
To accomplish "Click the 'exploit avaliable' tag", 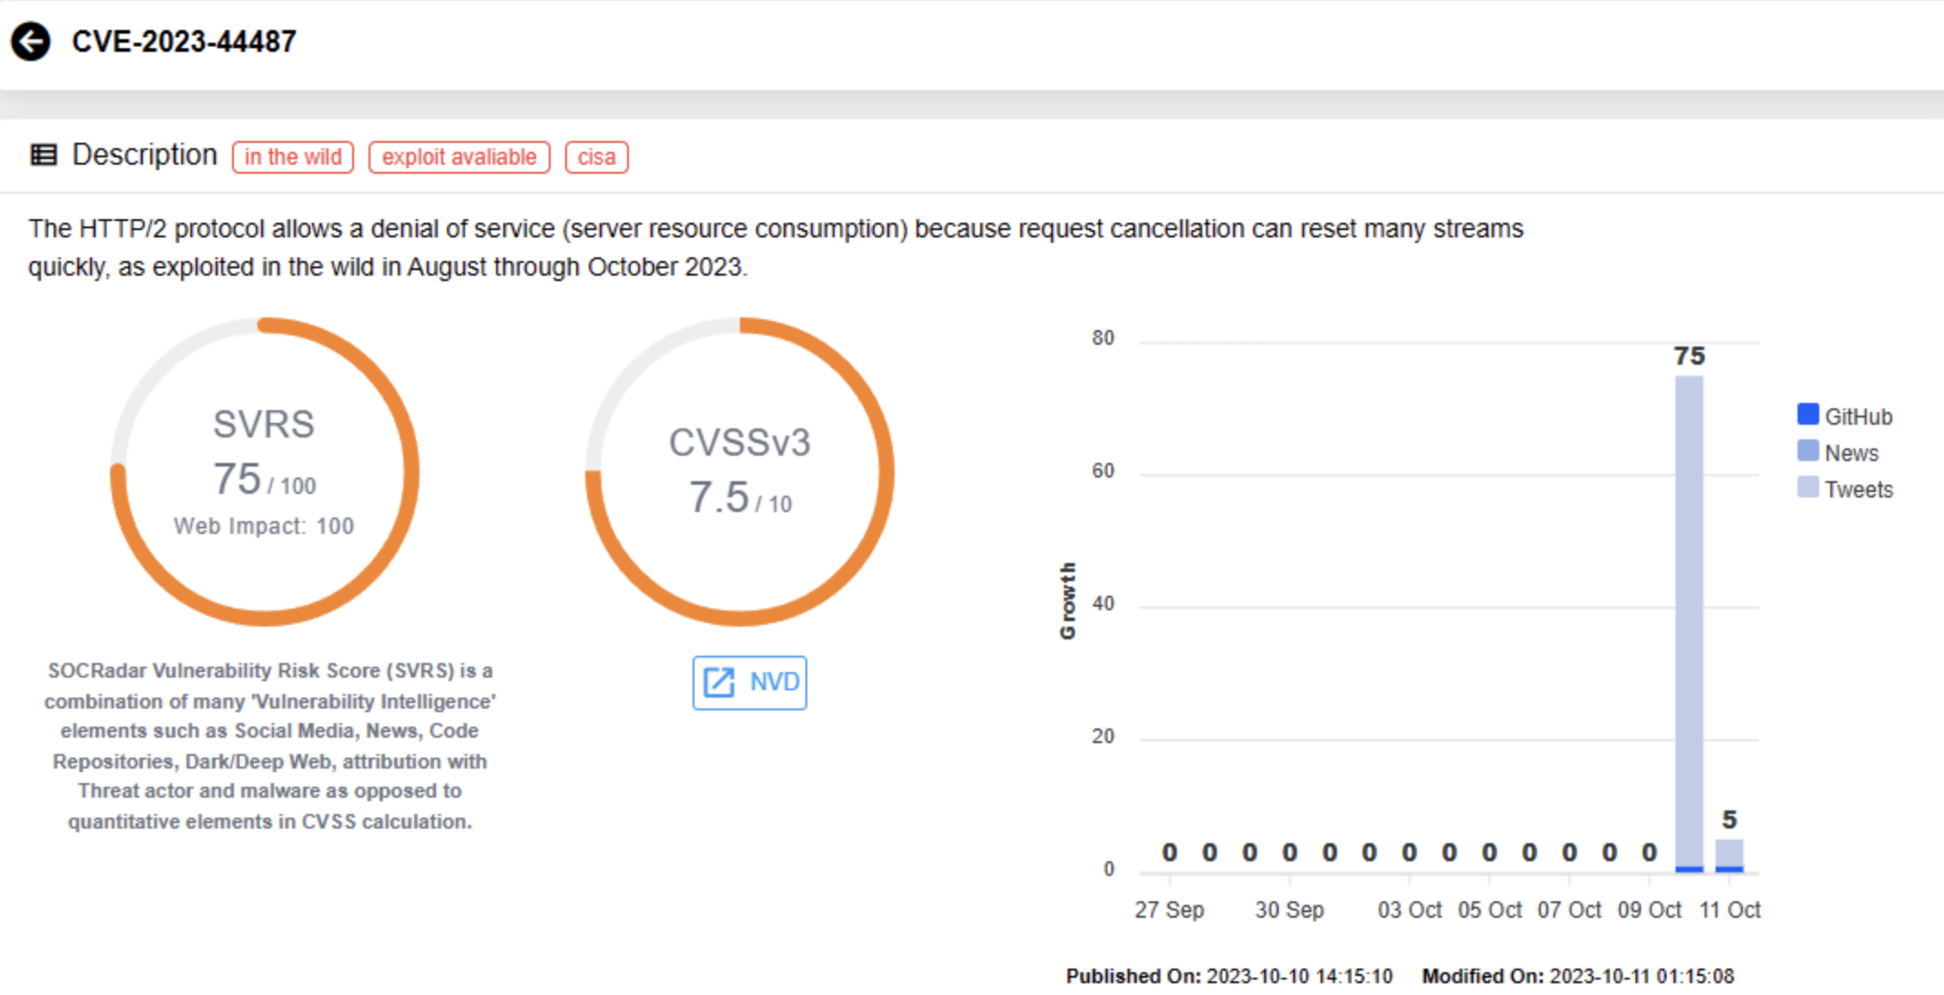I will (x=459, y=157).
